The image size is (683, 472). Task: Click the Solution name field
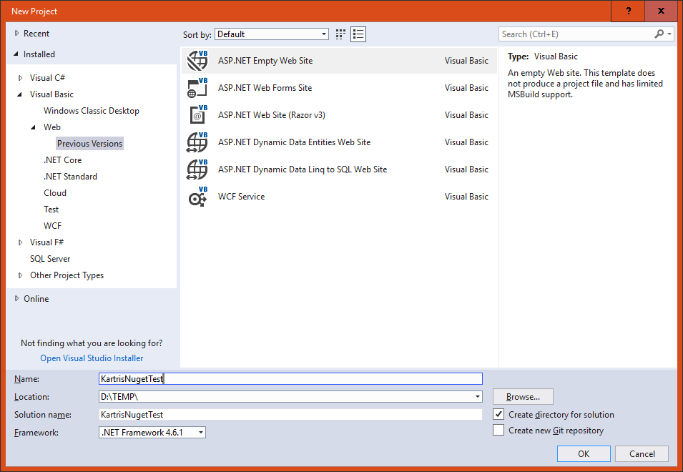pyautogui.click(x=290, y=415)
